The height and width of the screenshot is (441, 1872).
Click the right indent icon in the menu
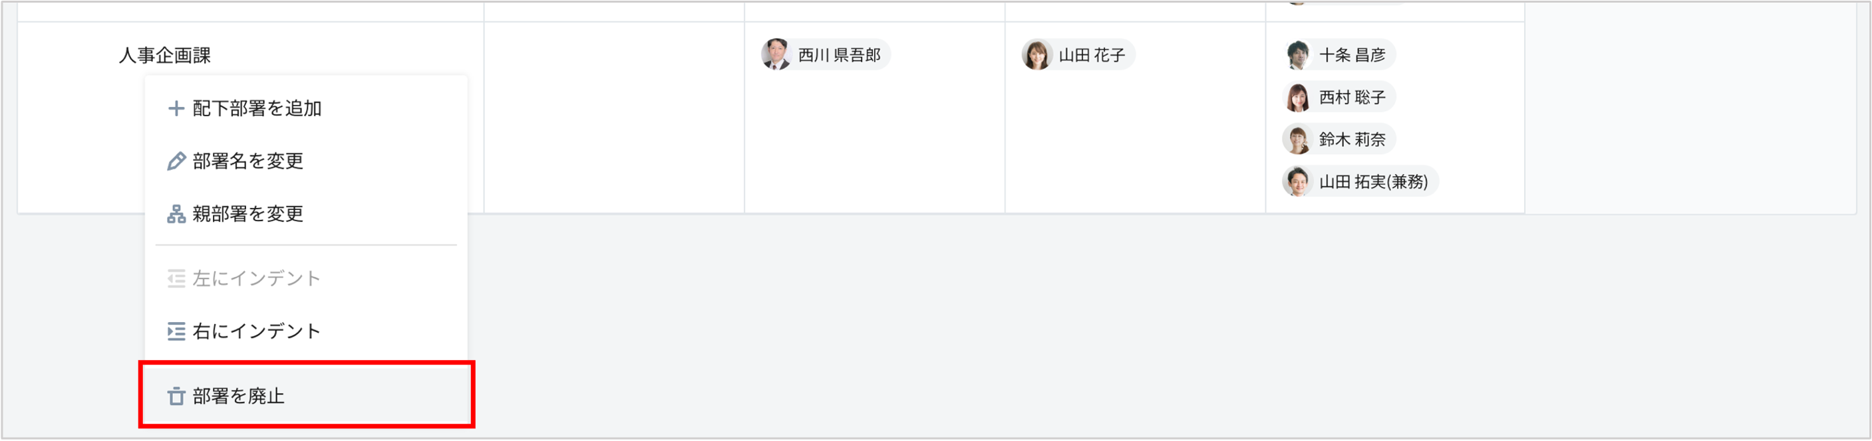tap(176, 331)
